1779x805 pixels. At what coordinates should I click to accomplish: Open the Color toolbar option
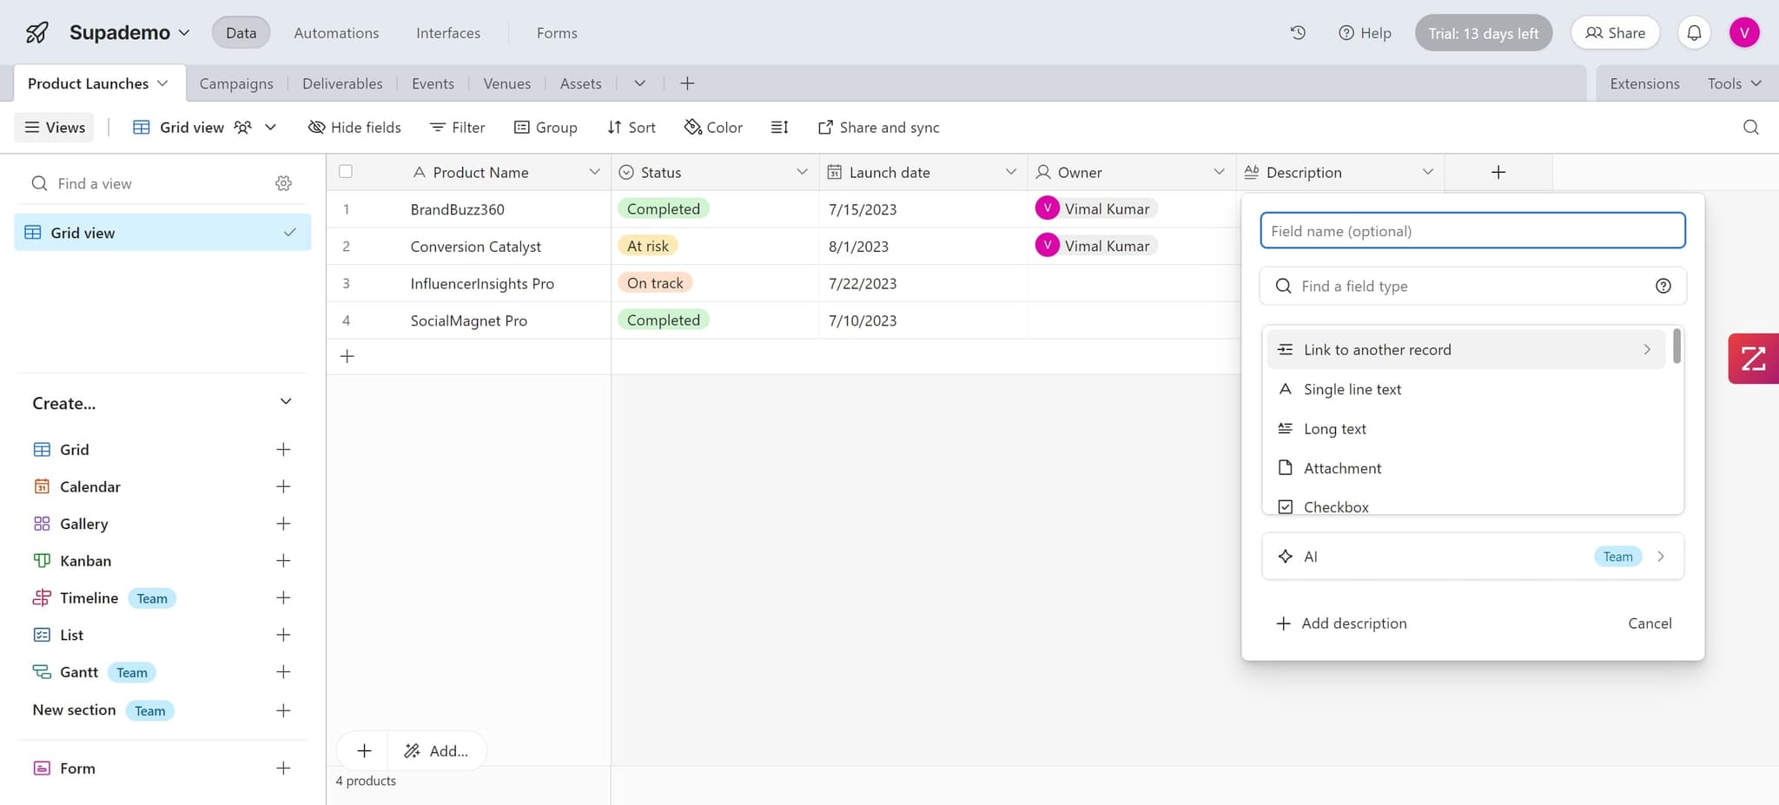[x=713, y=128]
